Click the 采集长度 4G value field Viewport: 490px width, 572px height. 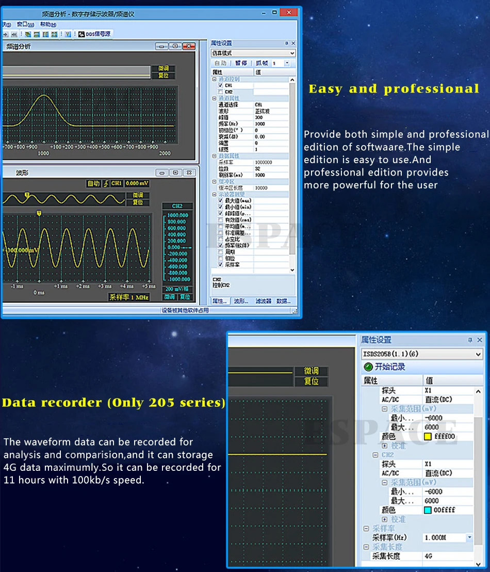[448, 556]
